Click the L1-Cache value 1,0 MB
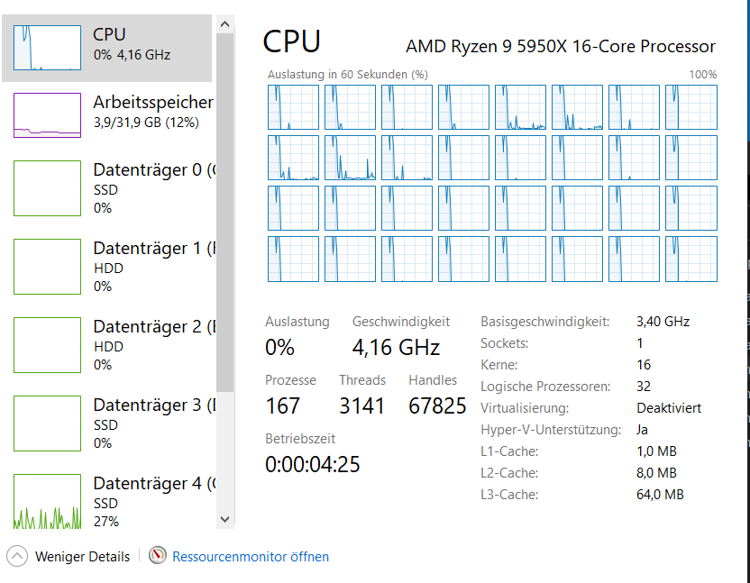 [x=656, y=451]
